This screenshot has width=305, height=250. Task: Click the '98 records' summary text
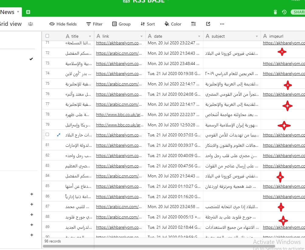click(53, 241)
